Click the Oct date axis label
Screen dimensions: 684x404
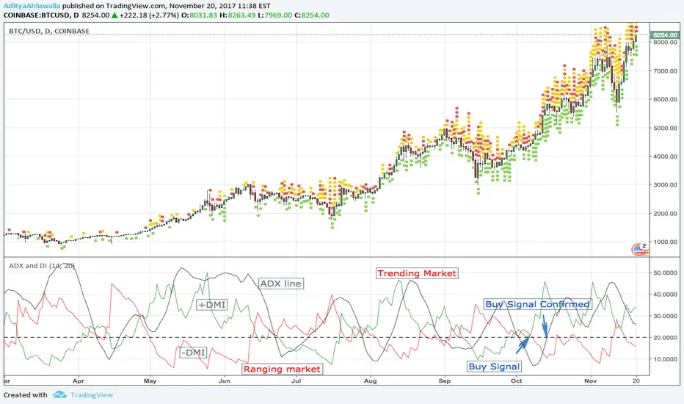517,380
